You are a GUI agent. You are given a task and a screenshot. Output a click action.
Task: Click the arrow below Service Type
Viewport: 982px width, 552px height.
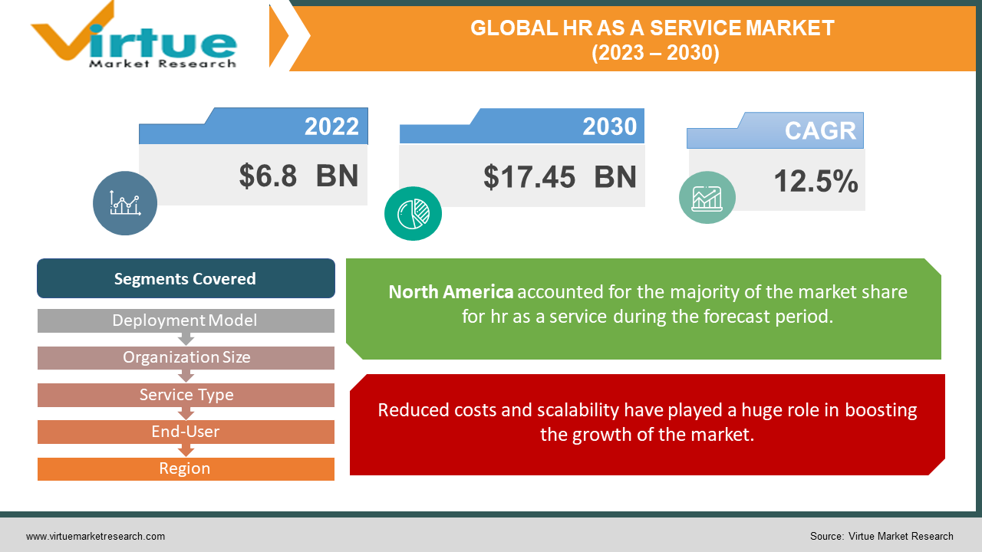click(x=186, y=413)
